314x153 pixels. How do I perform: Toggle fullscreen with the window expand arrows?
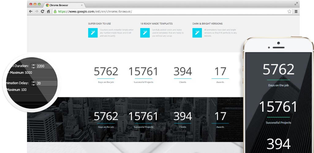pos(296,4)
